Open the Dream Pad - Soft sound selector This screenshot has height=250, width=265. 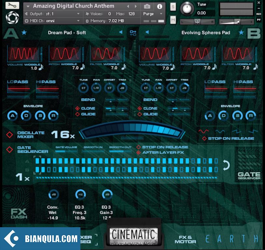(67, 33)
